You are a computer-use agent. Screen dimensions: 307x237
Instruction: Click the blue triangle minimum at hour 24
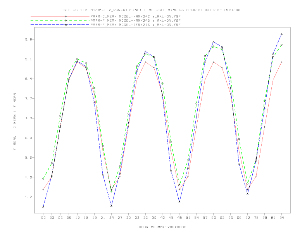(x=111, y=206)
